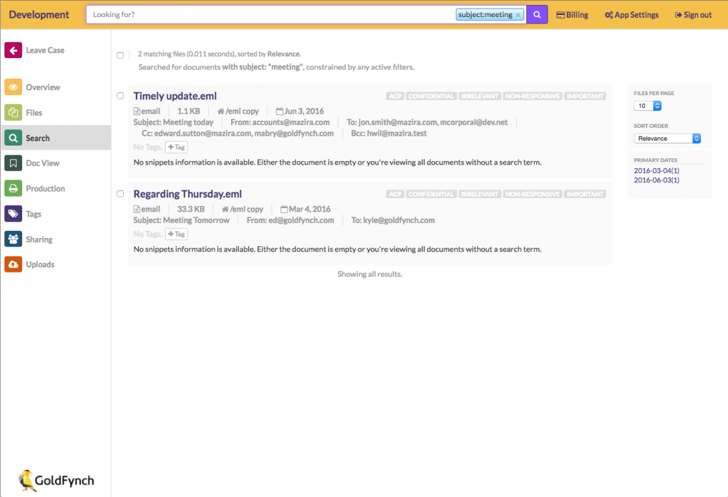Run the search with the magnifier button

[537, 14]
